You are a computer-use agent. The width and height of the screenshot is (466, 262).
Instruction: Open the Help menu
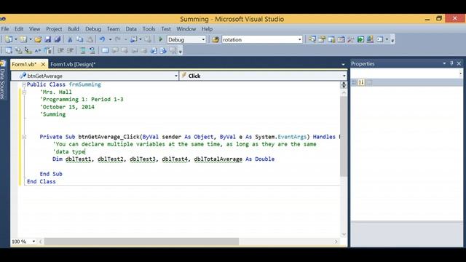click(207, 29)
